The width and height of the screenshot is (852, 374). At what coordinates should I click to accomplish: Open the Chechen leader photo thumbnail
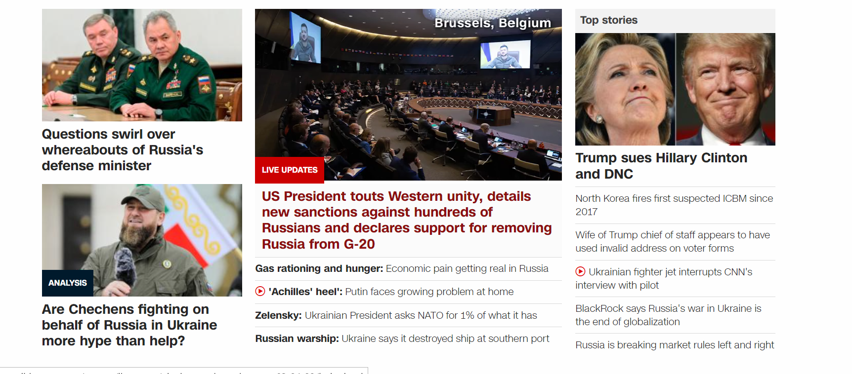tap(142, 240)
